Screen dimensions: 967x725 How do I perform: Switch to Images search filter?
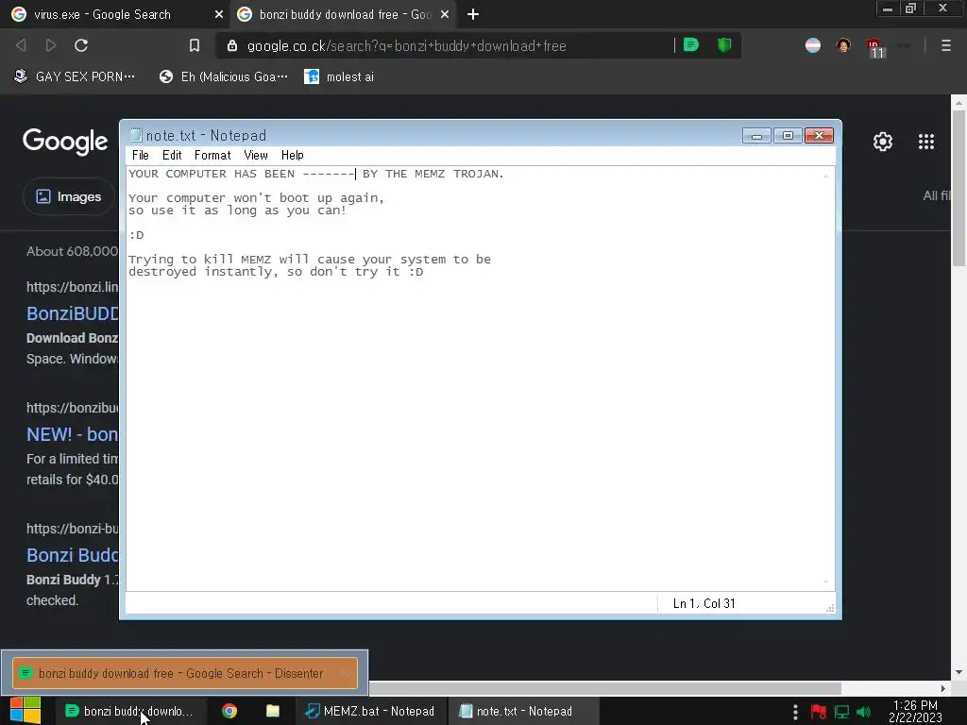69,196
